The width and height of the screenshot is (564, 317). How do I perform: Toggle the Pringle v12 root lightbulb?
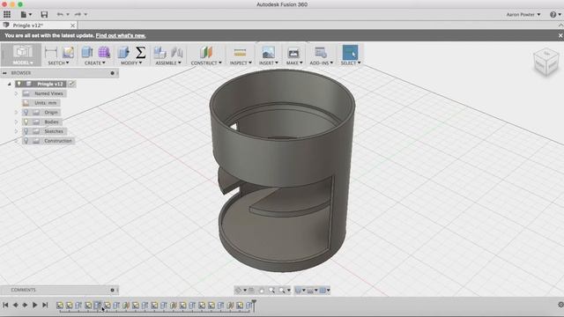coord(19,84)
